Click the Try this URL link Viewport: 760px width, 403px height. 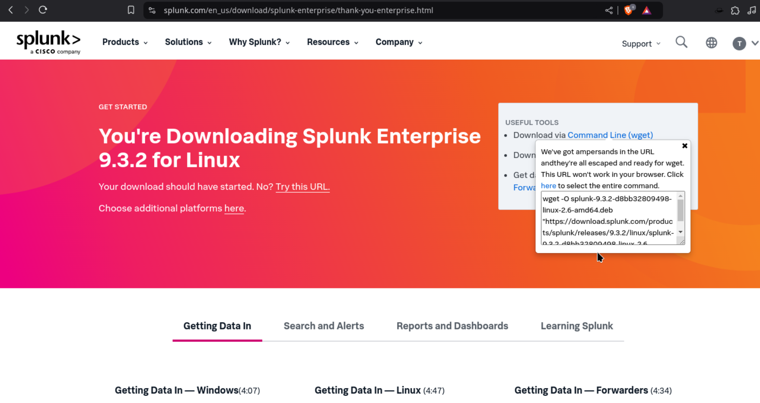point(302,187)
